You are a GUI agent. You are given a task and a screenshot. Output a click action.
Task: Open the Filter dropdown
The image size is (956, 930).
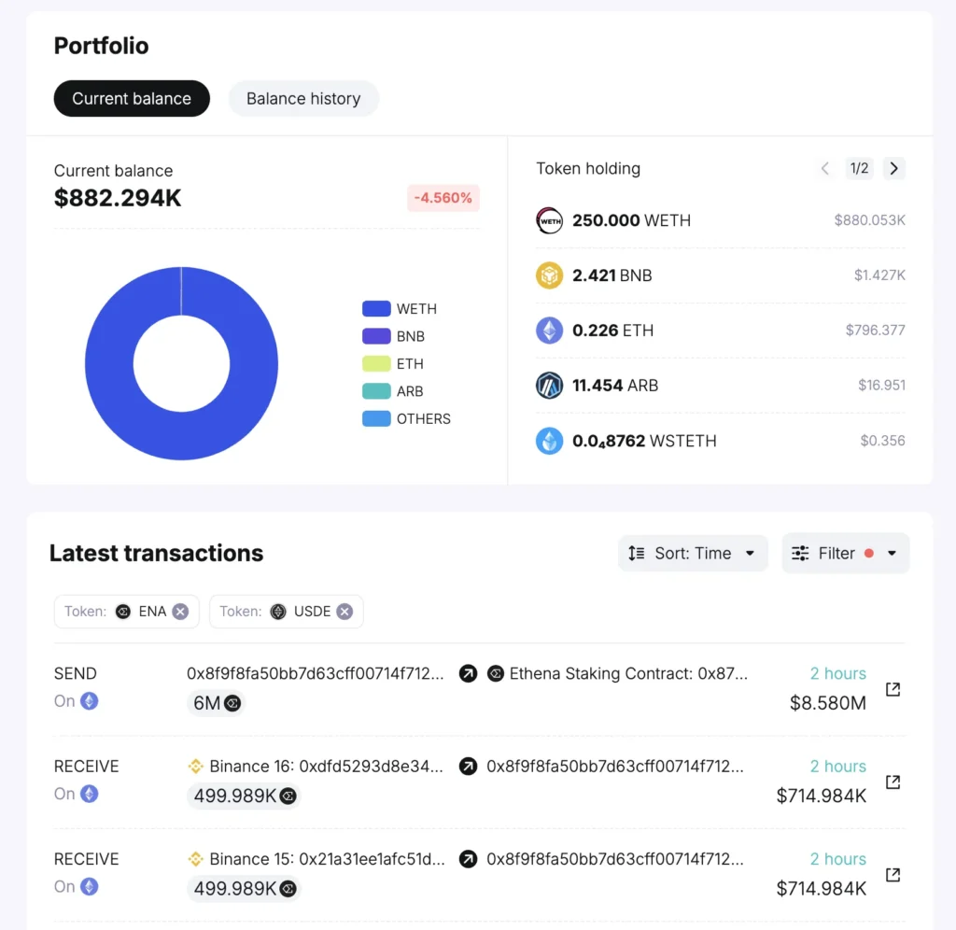tap(845, 553)
